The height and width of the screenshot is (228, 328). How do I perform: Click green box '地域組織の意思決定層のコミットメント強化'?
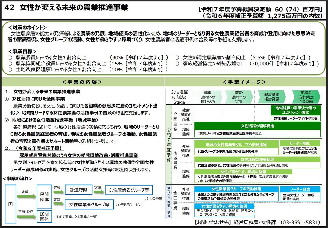tap(295, 110)
